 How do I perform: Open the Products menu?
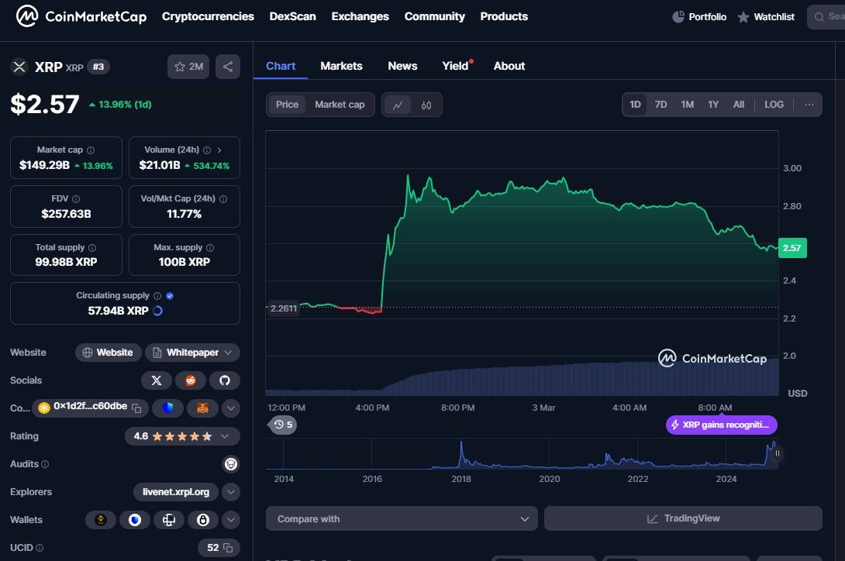click(504, 17)
